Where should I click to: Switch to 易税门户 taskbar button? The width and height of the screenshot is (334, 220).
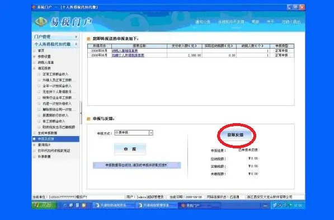pos(199,205)
